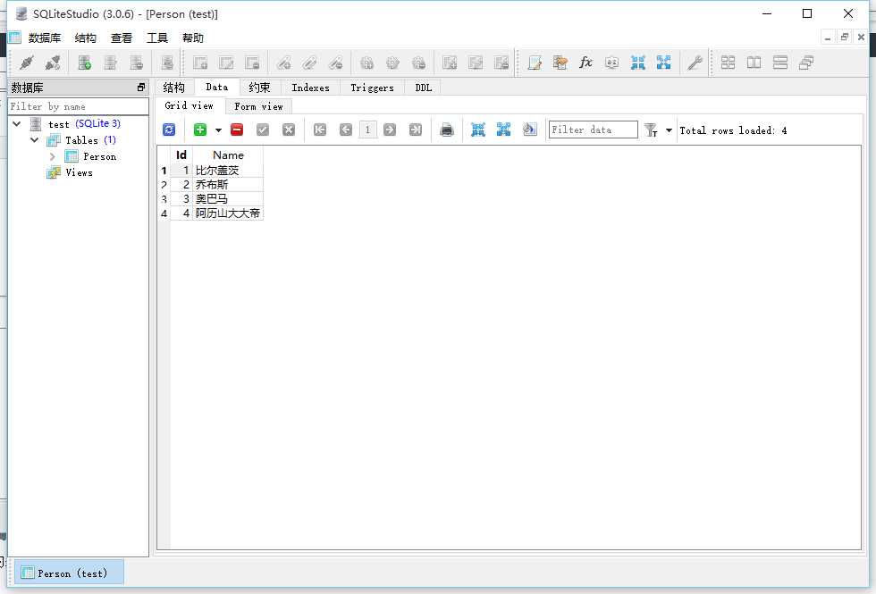Open DDL history icon in main toolbar

560,63
